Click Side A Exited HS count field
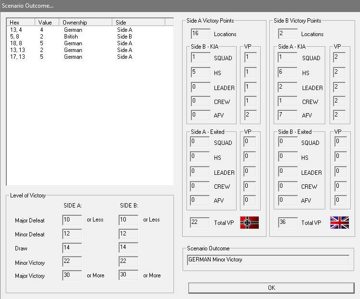This screenshot has height=299, width=360. [200, 156]
